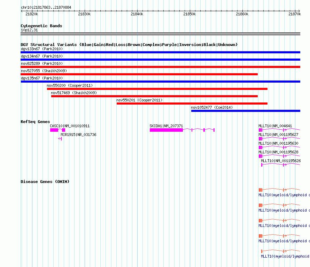Image resolution: width=310 pixels, height=267 pixels.
Task: Click the MLLT10|NM_001195630 transcript glyph
Action: 279,147
